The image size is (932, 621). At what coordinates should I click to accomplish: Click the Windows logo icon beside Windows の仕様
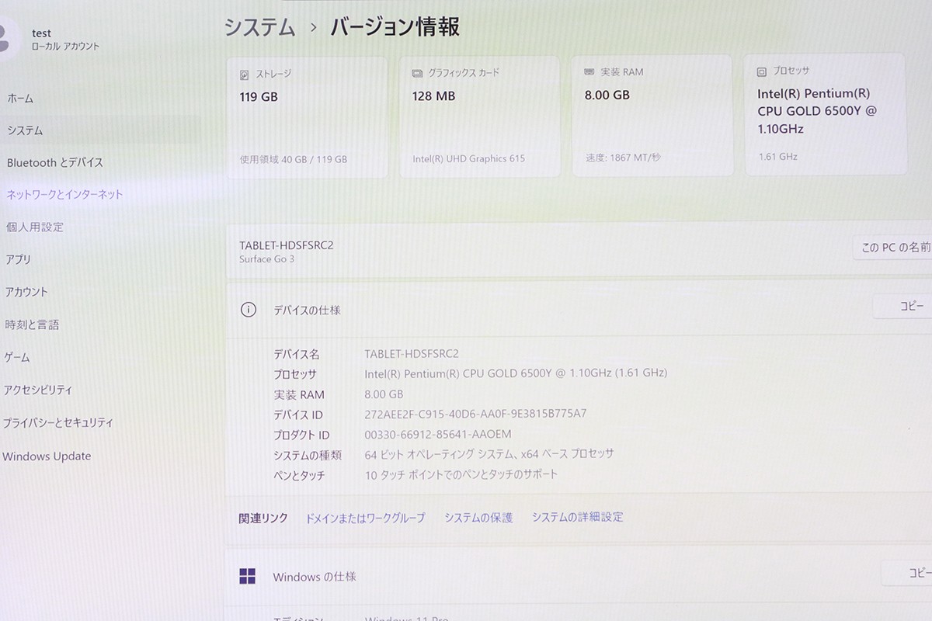tap(248, 576)
